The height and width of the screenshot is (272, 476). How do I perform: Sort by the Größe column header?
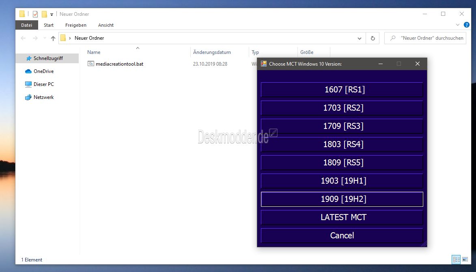[307, 52]
